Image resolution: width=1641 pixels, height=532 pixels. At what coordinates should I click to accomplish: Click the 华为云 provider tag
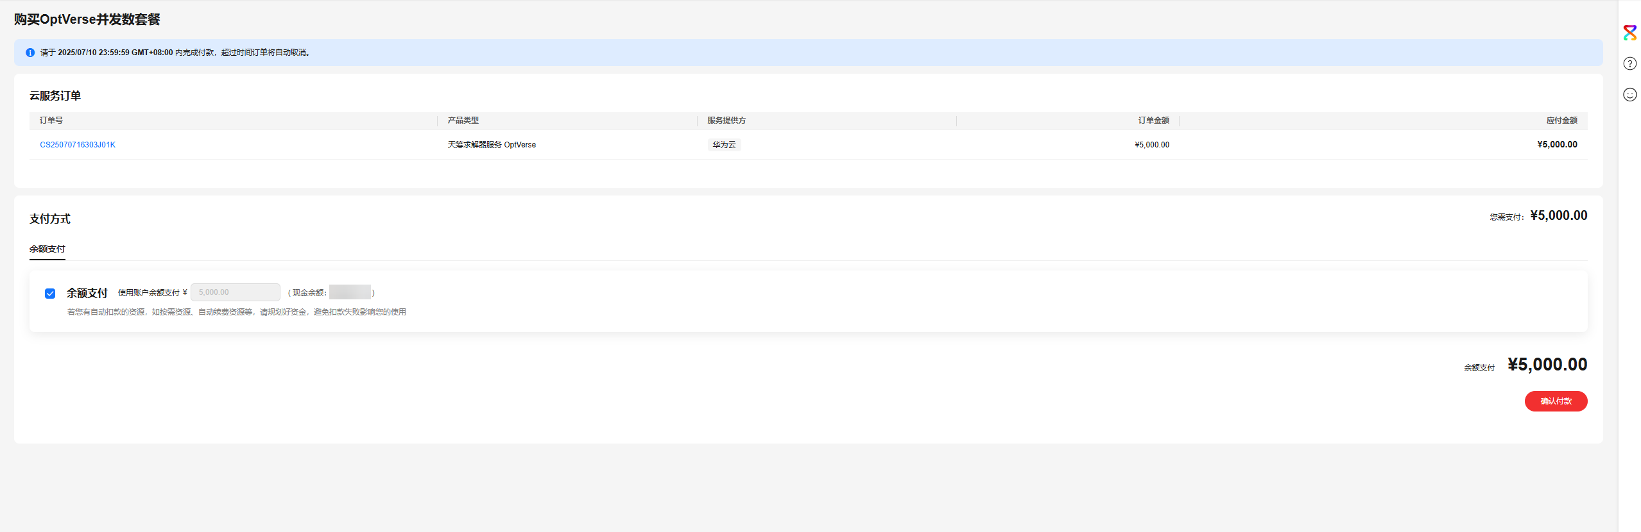click(x=724, y=145)
